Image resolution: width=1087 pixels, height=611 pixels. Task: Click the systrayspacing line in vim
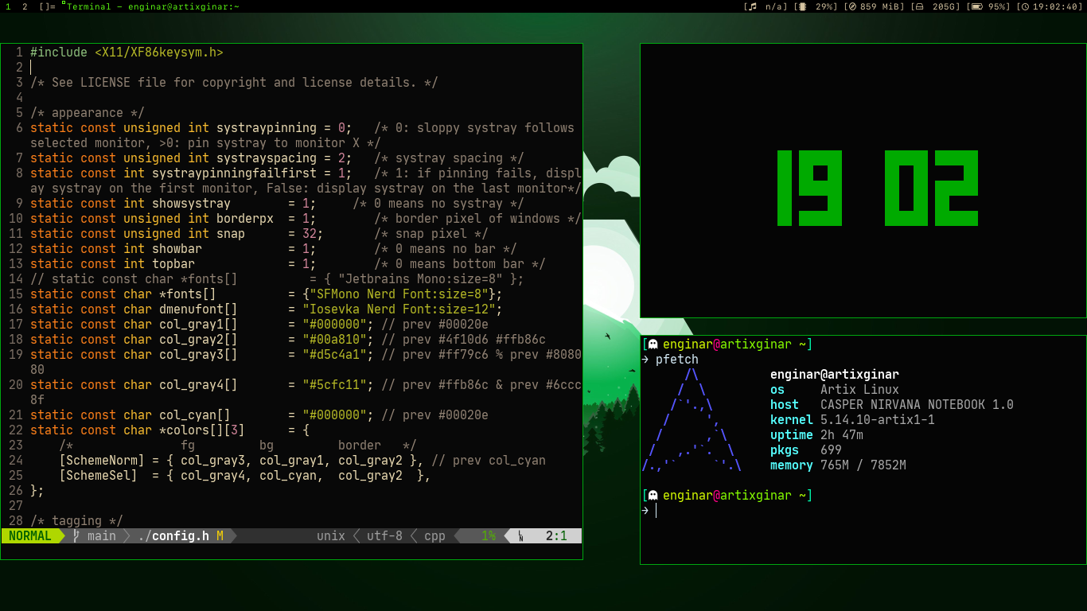coord(277,158)
